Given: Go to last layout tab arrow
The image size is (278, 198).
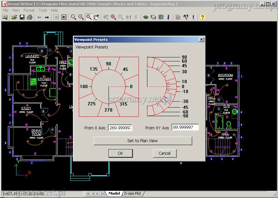Looking at the screenshot, I should [x=102, y=194].
